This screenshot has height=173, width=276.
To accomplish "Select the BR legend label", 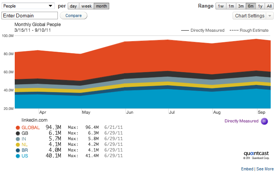I will point(25,150).
